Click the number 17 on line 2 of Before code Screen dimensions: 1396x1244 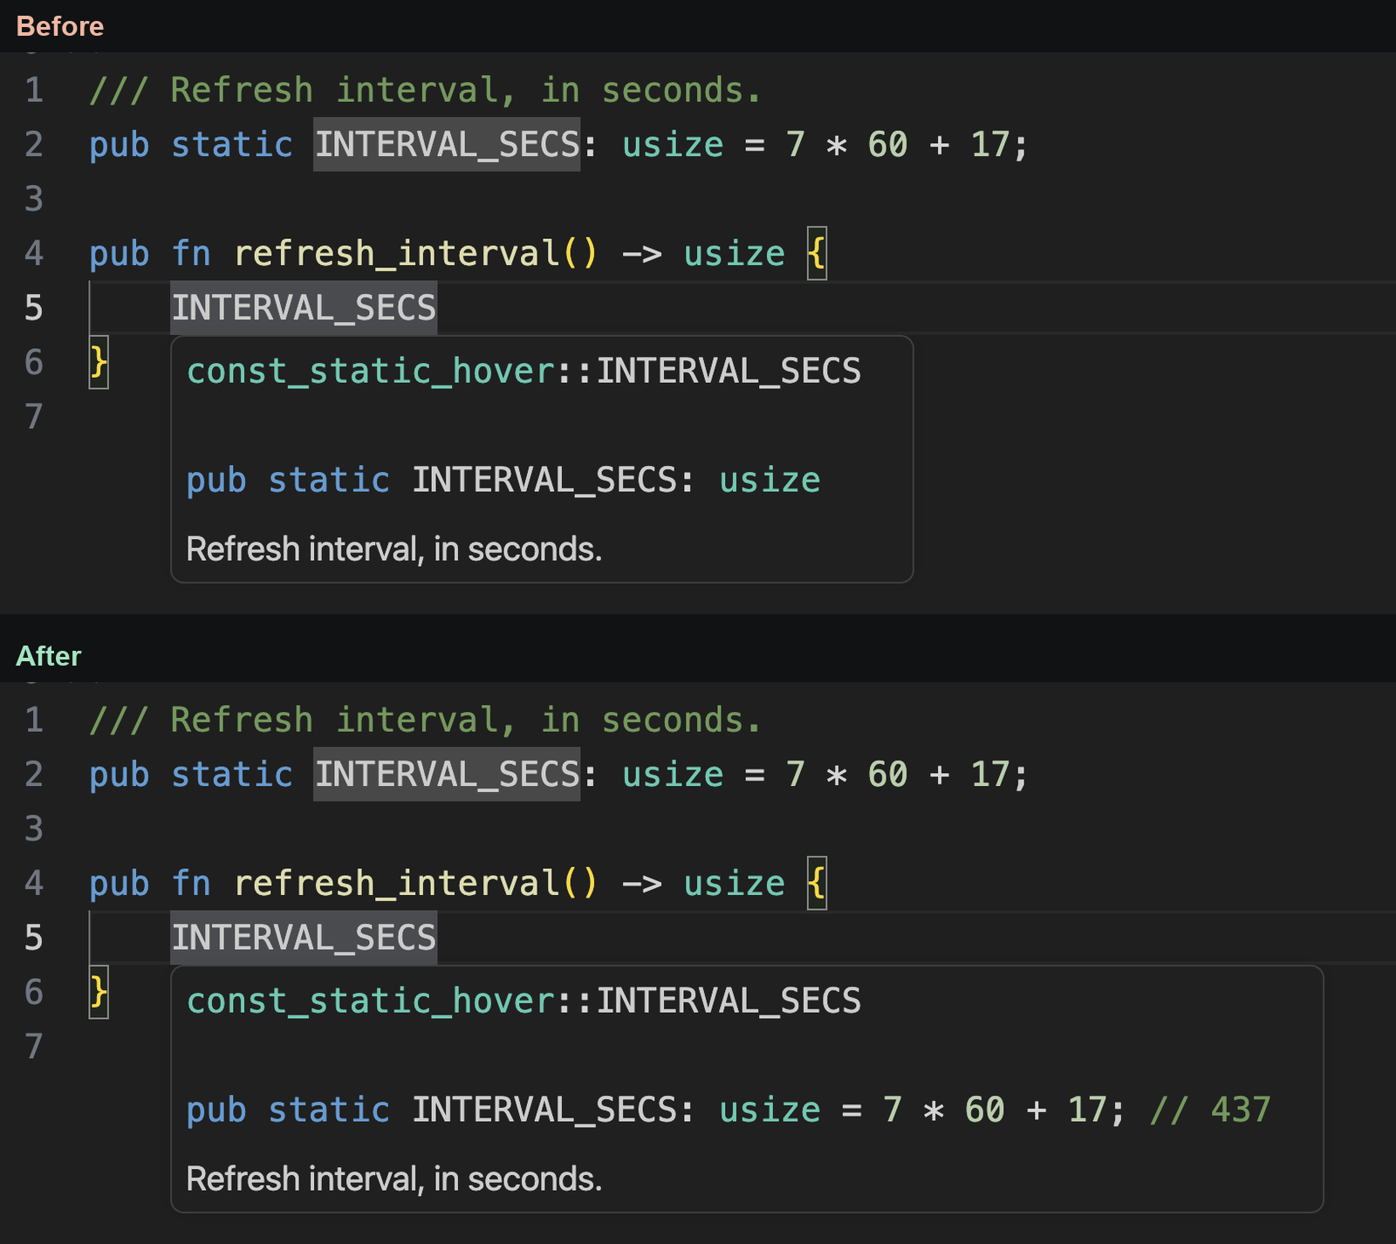tap(990, 145)
